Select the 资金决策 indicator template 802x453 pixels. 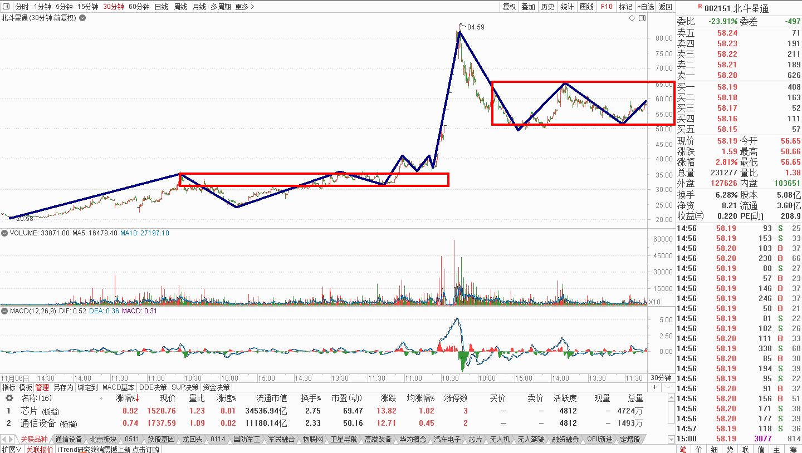[x=216, y=387]
